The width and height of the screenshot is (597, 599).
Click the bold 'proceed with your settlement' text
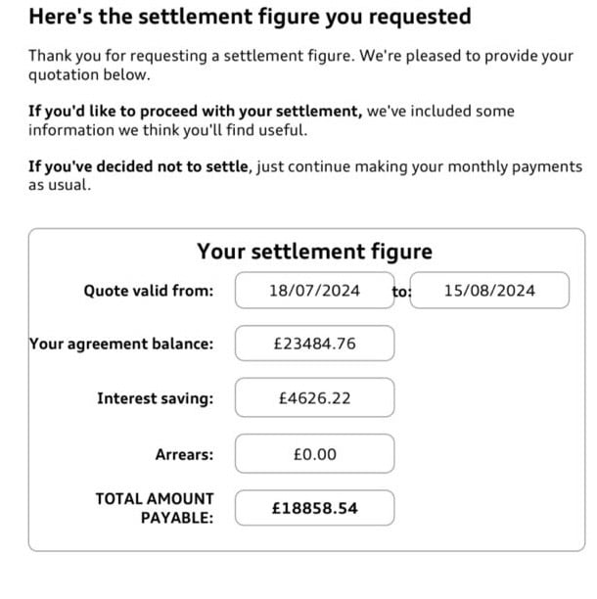coord(251,112)
